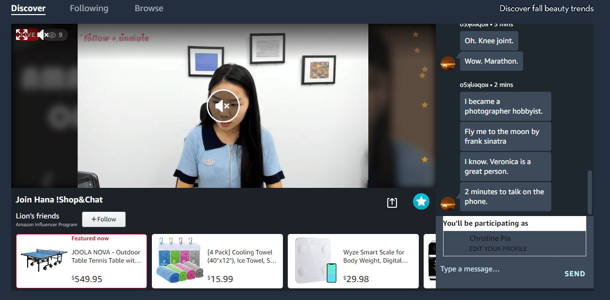The width and height of the screenshot is (610, 300).
Task: Open the Following tab
Action: pos(89,8)
